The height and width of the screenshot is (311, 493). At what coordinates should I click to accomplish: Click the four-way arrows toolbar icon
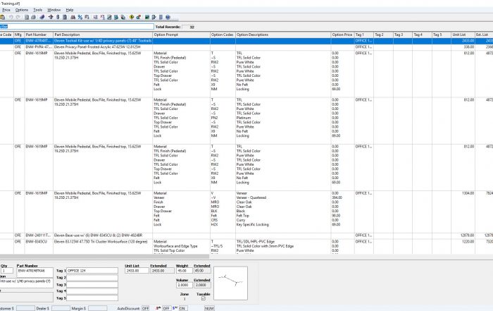[51, 17]
